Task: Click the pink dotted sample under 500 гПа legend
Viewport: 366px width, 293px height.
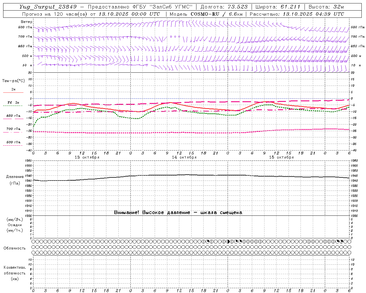Action: [x=13, y=145]
